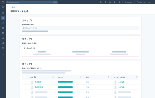Click the avatar beside 吉沢亮子
This screenshot has width=155, height=98.
click(x=32, y=82)
